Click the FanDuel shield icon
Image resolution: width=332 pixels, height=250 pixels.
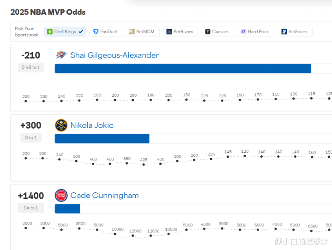(x=96, y=32)
